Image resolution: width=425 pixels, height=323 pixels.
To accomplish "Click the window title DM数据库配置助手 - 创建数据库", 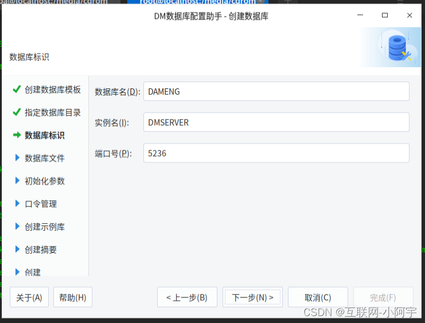I will 212,16.
